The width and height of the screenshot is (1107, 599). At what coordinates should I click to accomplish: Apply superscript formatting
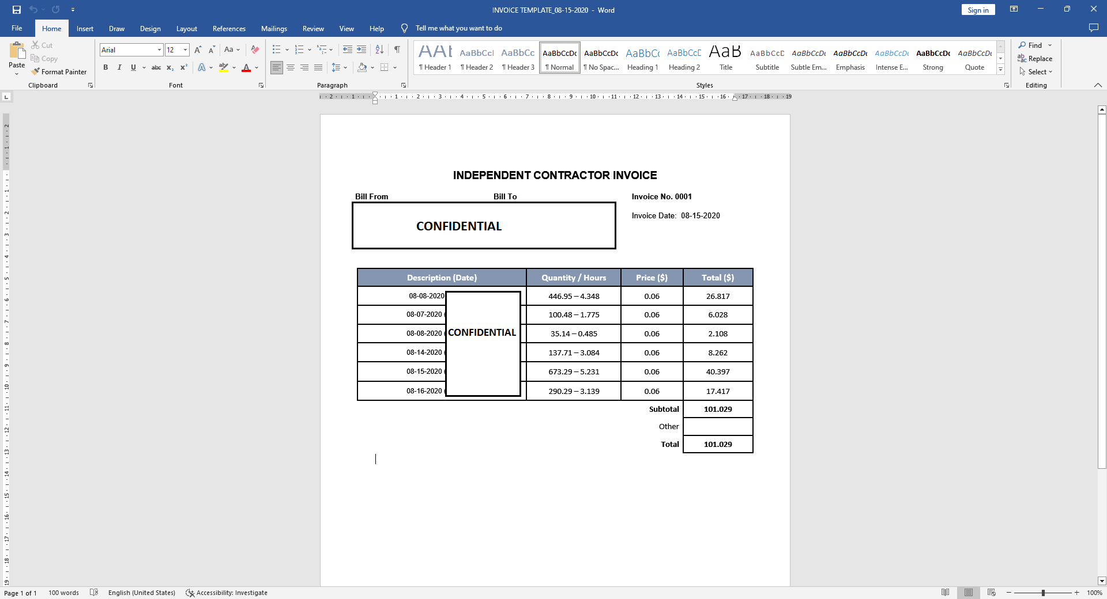point(184,68)
